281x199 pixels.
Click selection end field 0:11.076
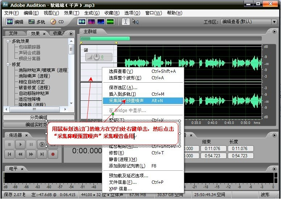[x=213, y=149]
